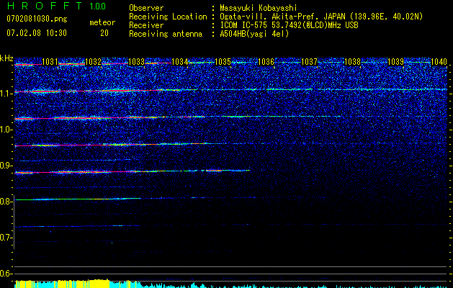Click the HROFFT 1.0.0 title

(56, 6)
